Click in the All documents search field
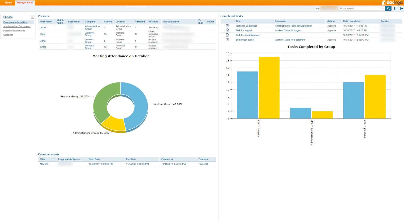 [x=360, y=9]
